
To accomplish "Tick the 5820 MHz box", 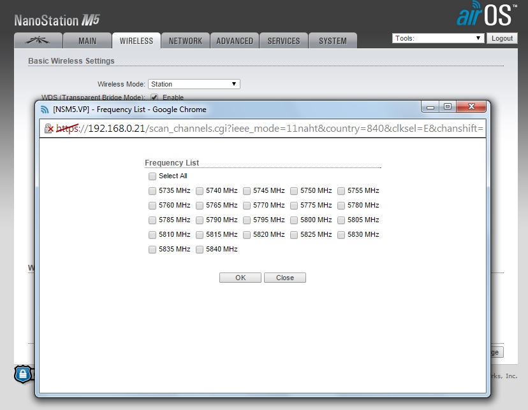I will click(x=247, y=234).
